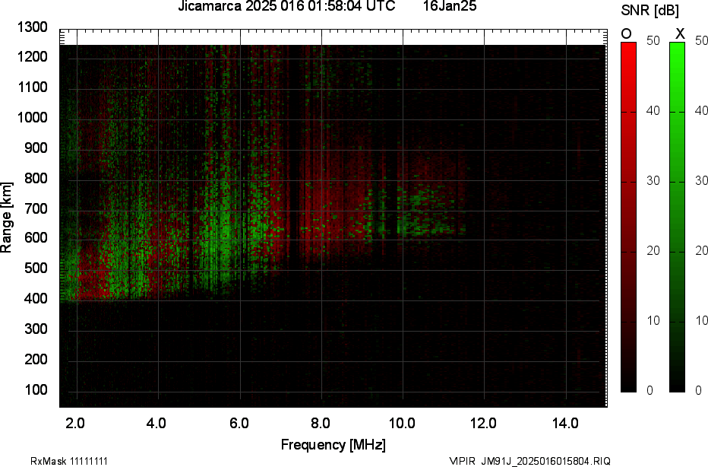Click the range axis tick label 100
This screenshot has height=467, width=708.
36,389
